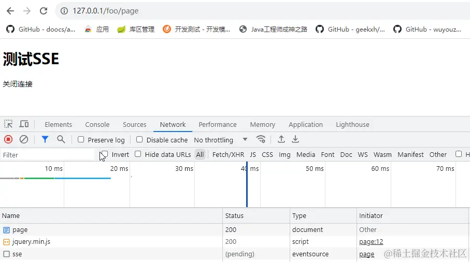Viewport: 470px width, 262px height.
Task: Switch to the Lighthouse tab
Action: click(352, 125)
